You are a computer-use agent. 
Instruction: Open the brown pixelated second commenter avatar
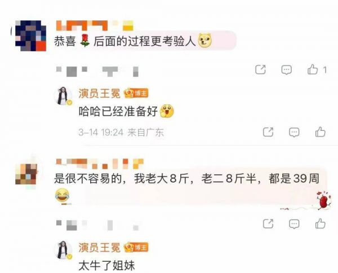26,174
